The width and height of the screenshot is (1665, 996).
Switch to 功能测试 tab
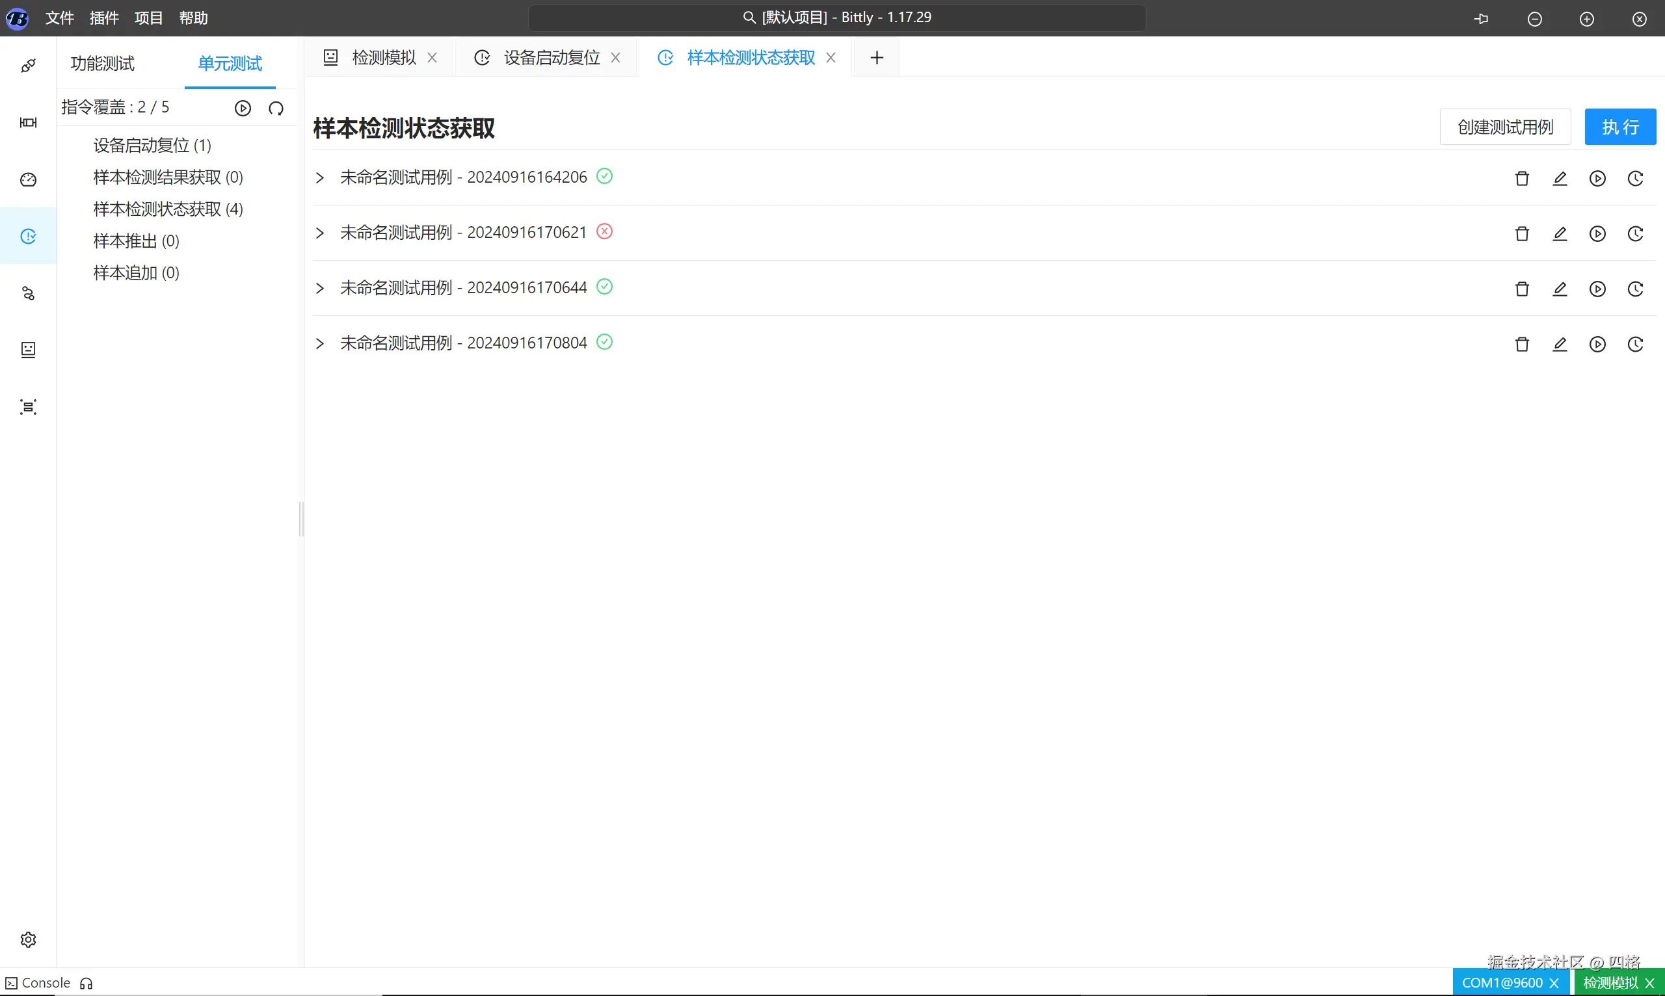(x=103, y=64)
